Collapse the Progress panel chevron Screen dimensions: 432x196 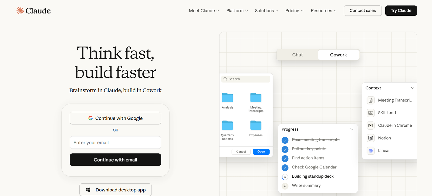[x=352, y=129]
